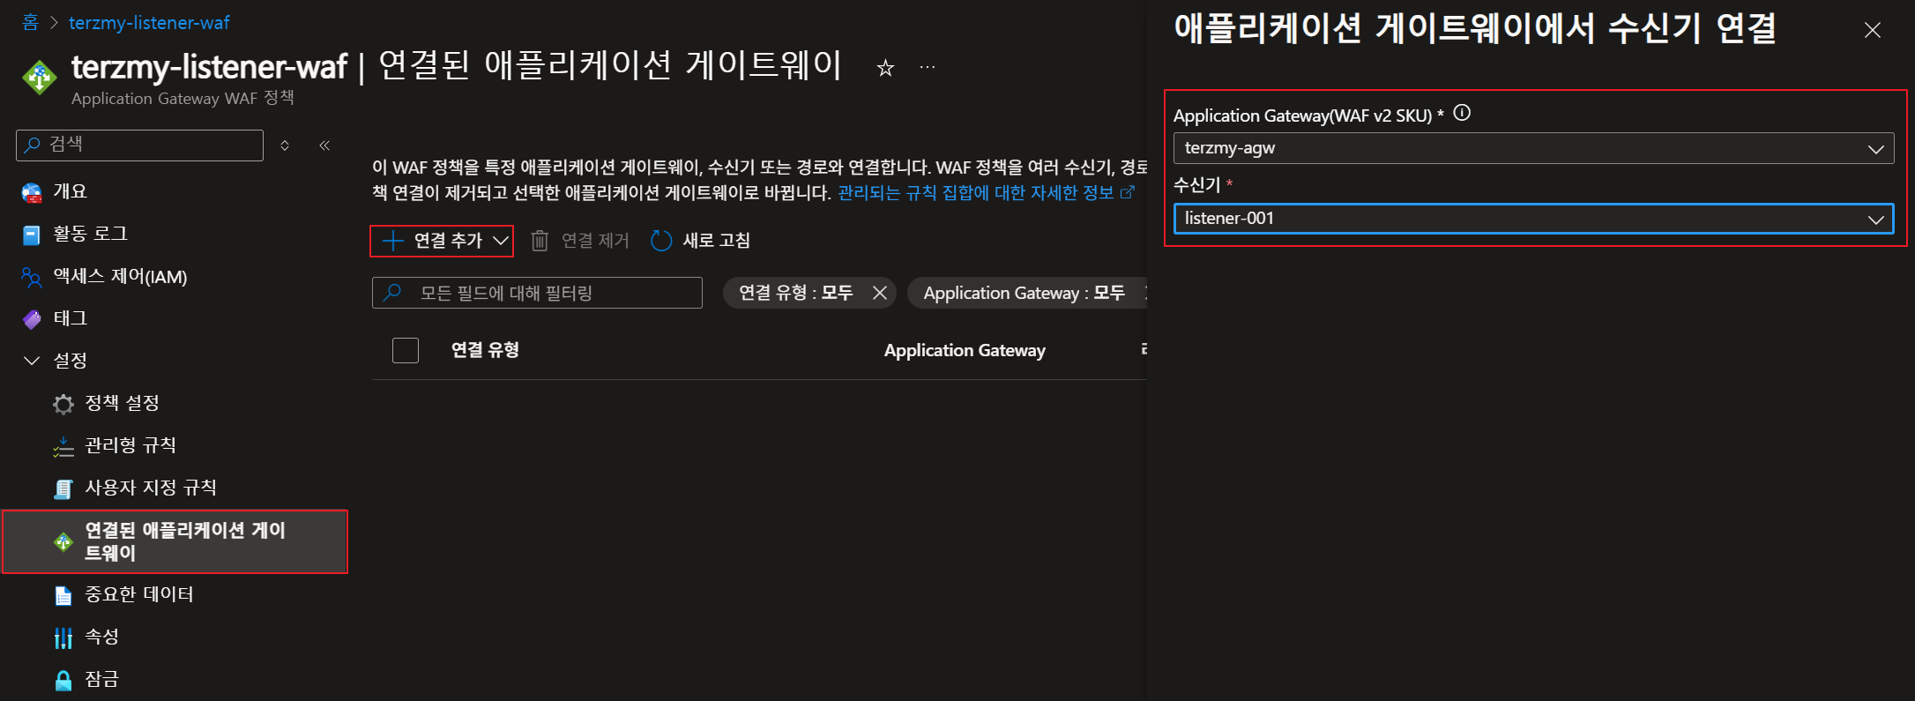Screen dimensions: 1915x701
Task: Sort by Application Gateway column header
Action: 965,350
